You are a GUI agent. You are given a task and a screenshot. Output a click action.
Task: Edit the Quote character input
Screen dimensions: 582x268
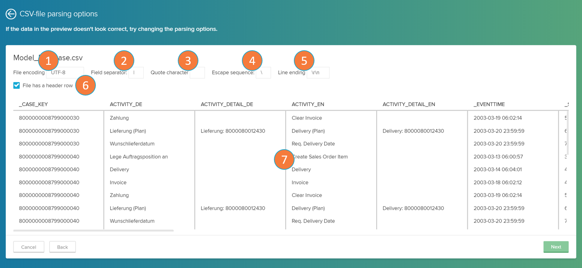coord(197,73)
